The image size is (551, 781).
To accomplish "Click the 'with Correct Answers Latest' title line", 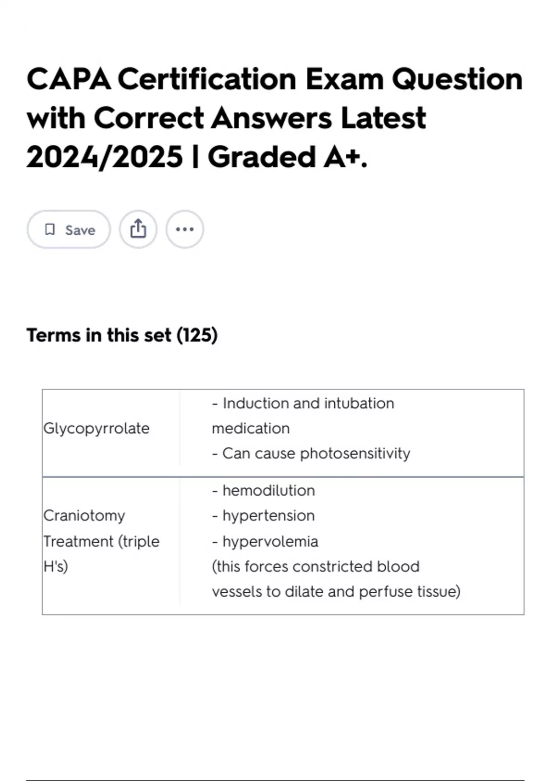I will (x=226, y=118).
